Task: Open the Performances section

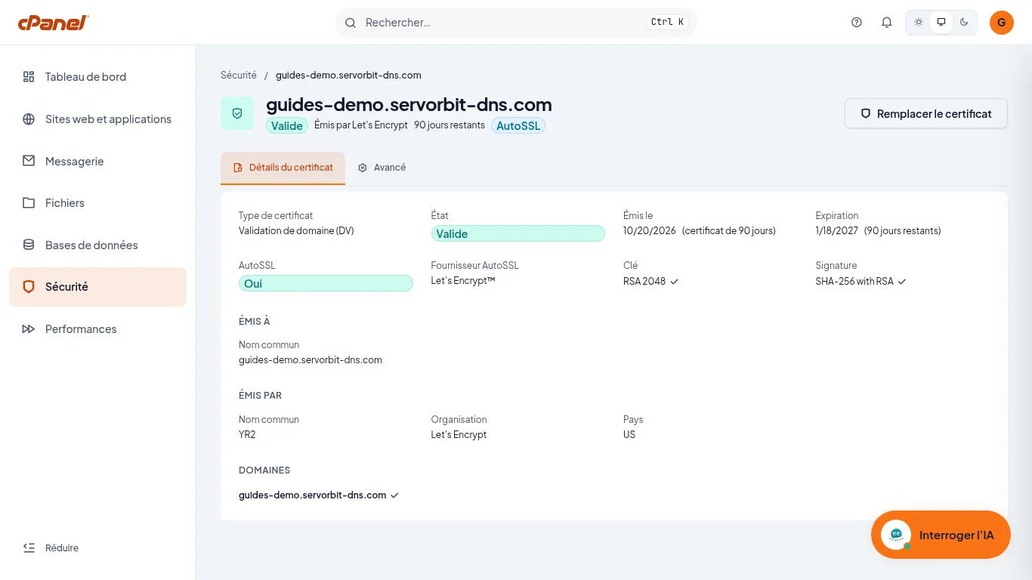Action: point(97,329)
